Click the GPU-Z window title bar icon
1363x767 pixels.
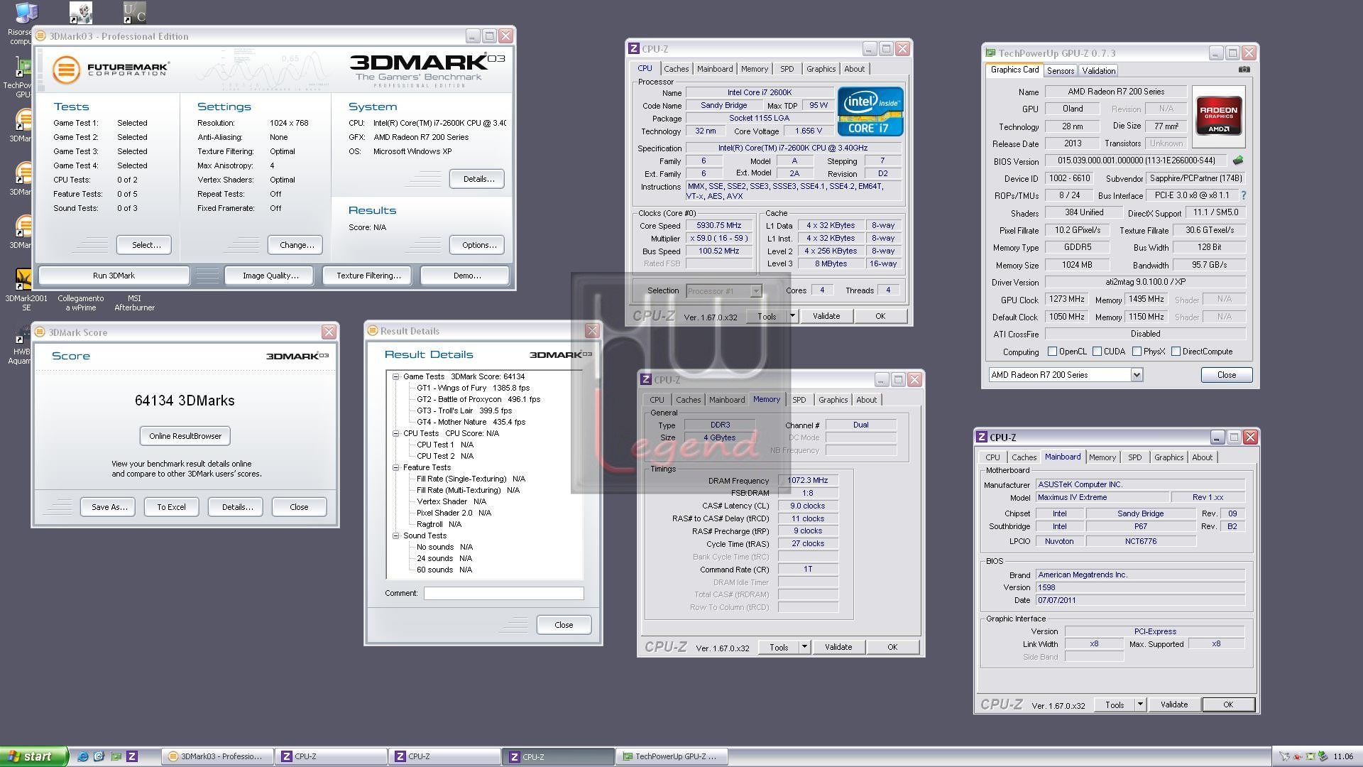pos(990,53)
